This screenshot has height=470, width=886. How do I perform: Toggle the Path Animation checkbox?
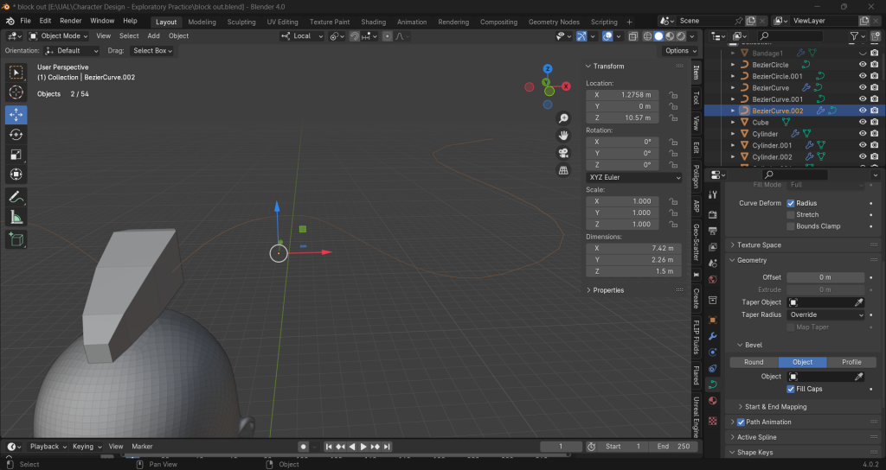point(741,422)
